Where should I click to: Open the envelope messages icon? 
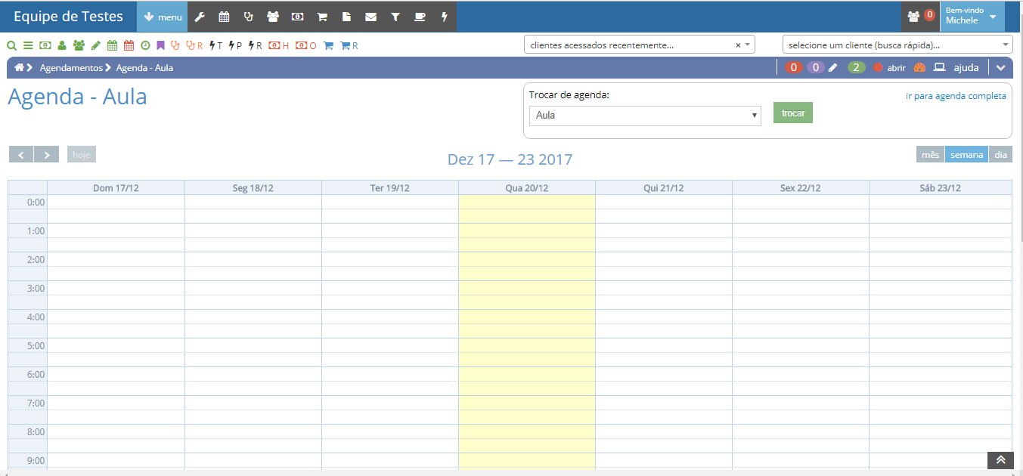(370, 17)
